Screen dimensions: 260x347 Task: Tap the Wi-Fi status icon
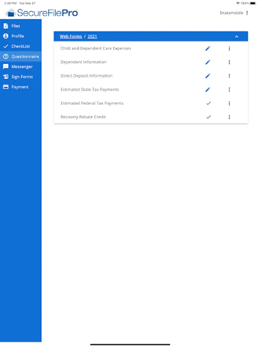tap(238, 3)
